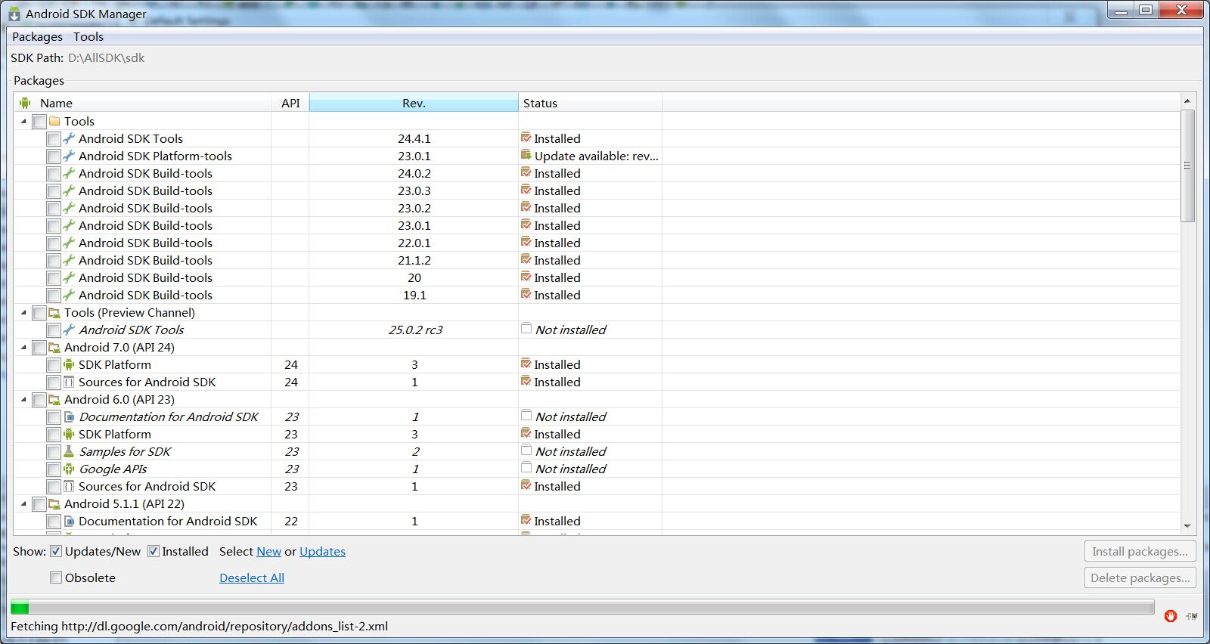Check the Google APIs package checkbox
The height and width of the screenshot is (644, 1210).
[53, 469]
